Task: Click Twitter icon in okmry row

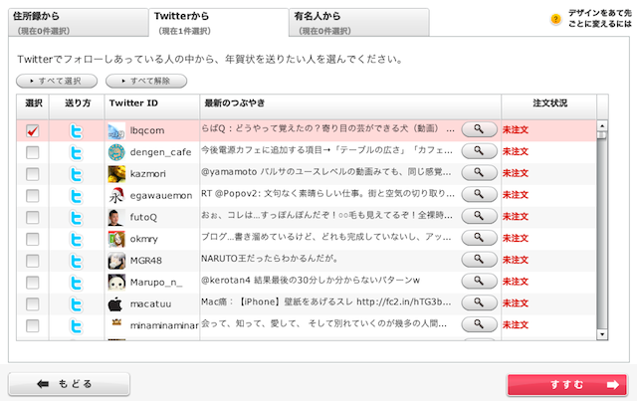Action: point(77,240)
